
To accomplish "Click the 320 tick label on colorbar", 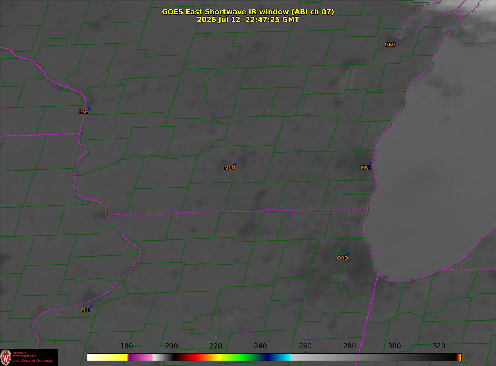I will click(439, 346).
